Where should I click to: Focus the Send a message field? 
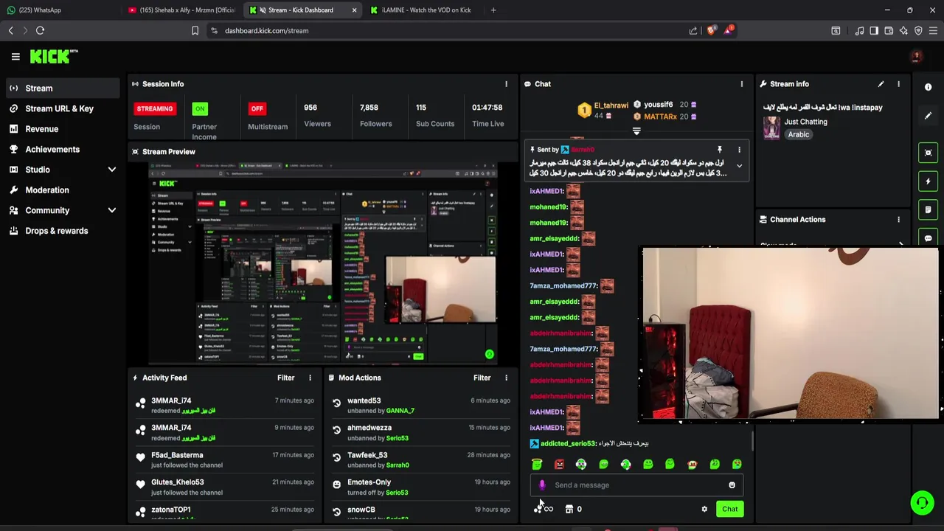[x=635, y=485]
